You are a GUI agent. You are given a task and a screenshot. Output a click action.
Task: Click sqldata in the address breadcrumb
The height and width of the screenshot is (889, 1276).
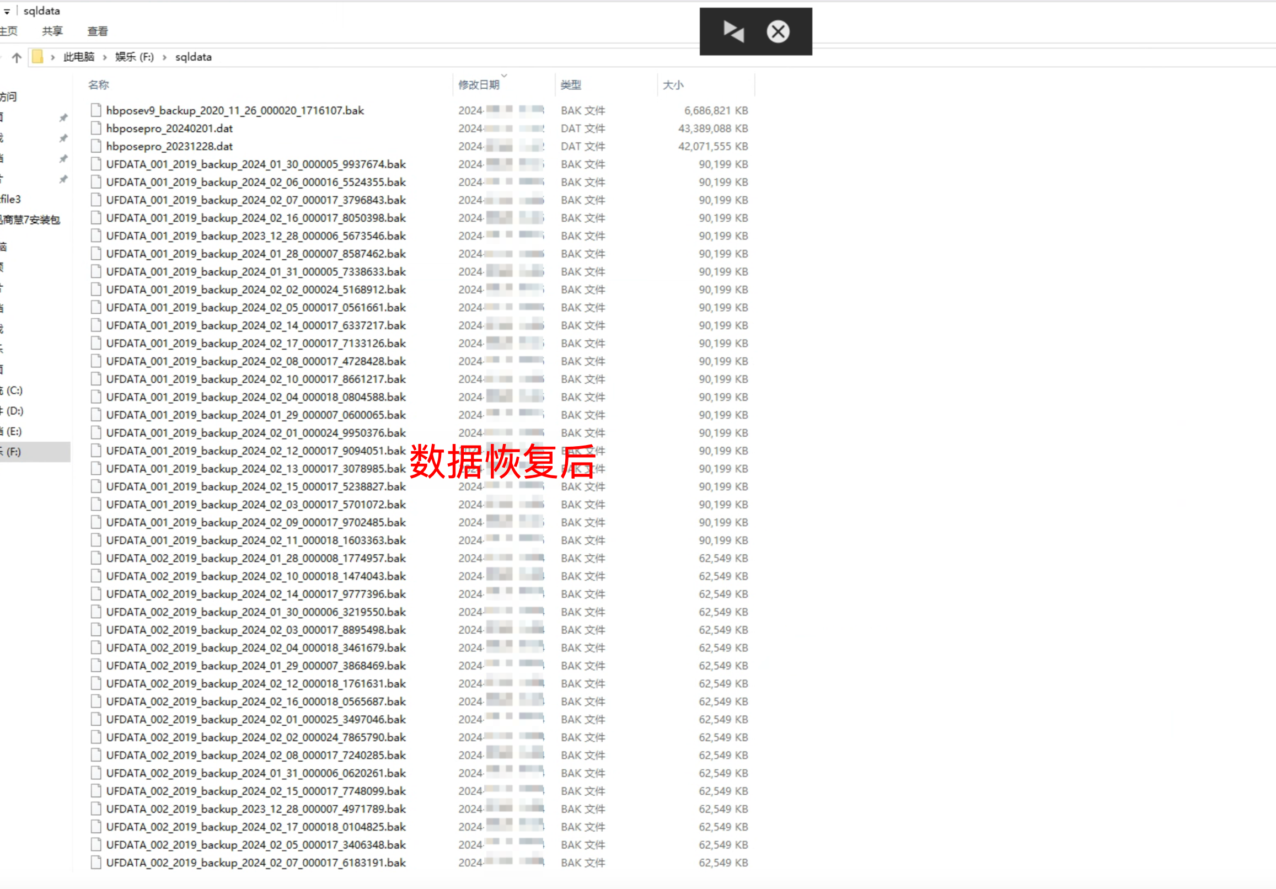pyautogui.click(x=193, y=57)
